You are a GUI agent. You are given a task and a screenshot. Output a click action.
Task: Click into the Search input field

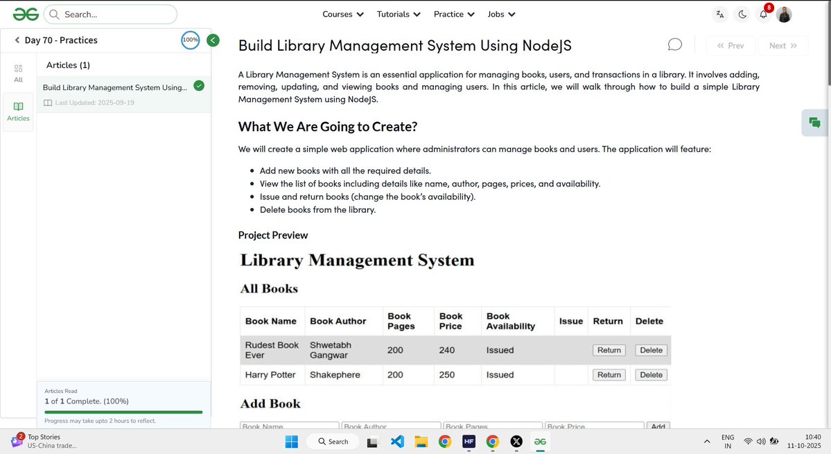tap(110, 15)
